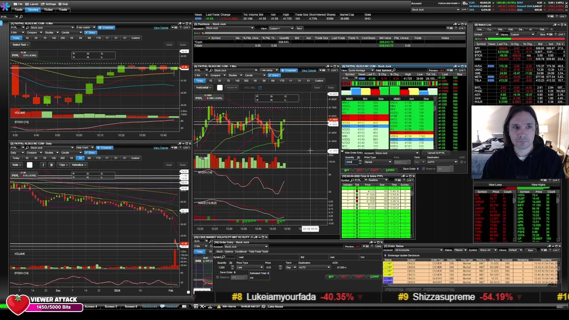Image resolution: width=569 pixels, height=320 pixels.
Task: Click the Draw pencil in 5 Min chart
Action: 91,32
